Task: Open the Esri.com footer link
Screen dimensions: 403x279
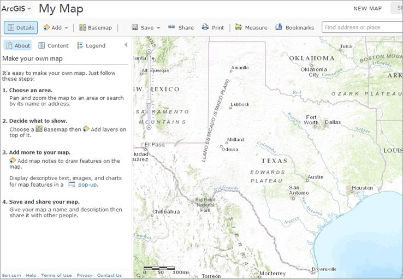Action: point(12,275)
